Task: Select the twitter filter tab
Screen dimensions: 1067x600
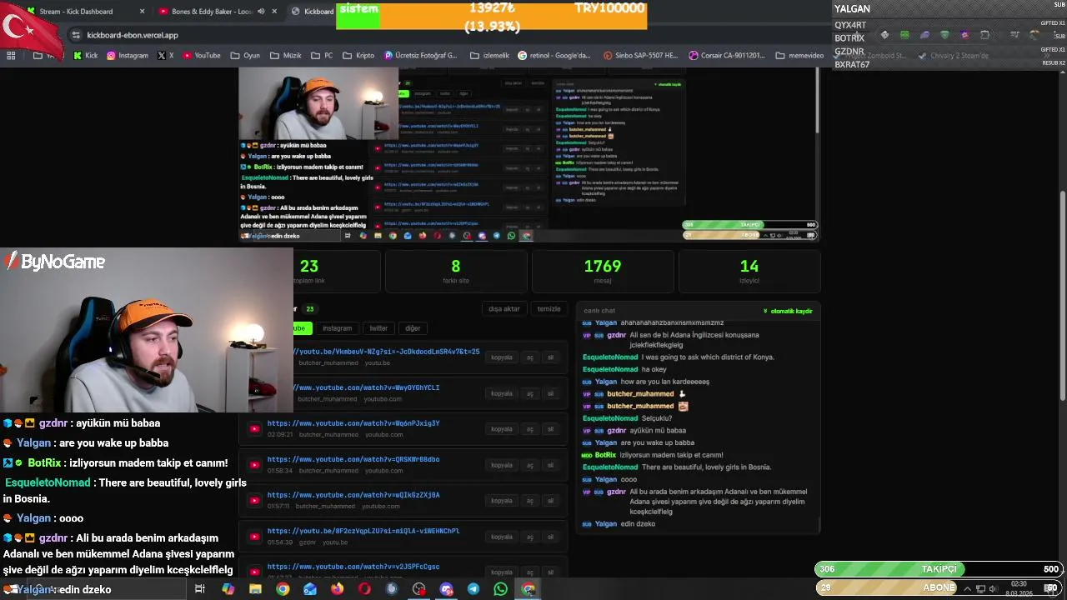Action: [x=378, y=328]
